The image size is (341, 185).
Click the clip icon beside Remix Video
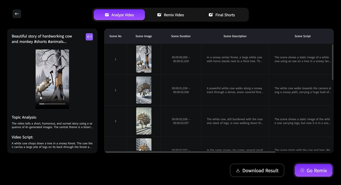[x=159, y=15]
